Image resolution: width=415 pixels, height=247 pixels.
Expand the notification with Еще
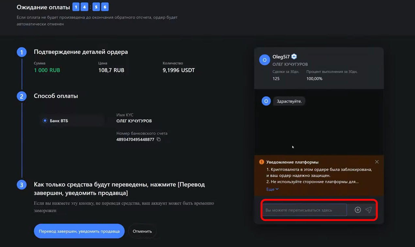click(x=272, y=189)
